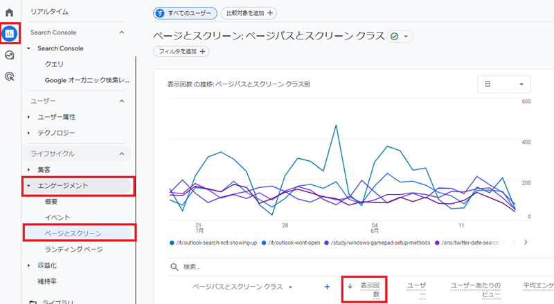Click the ライブラリ link in sidebar
Viewport: 554px width, 304px height.
[58, 302]
